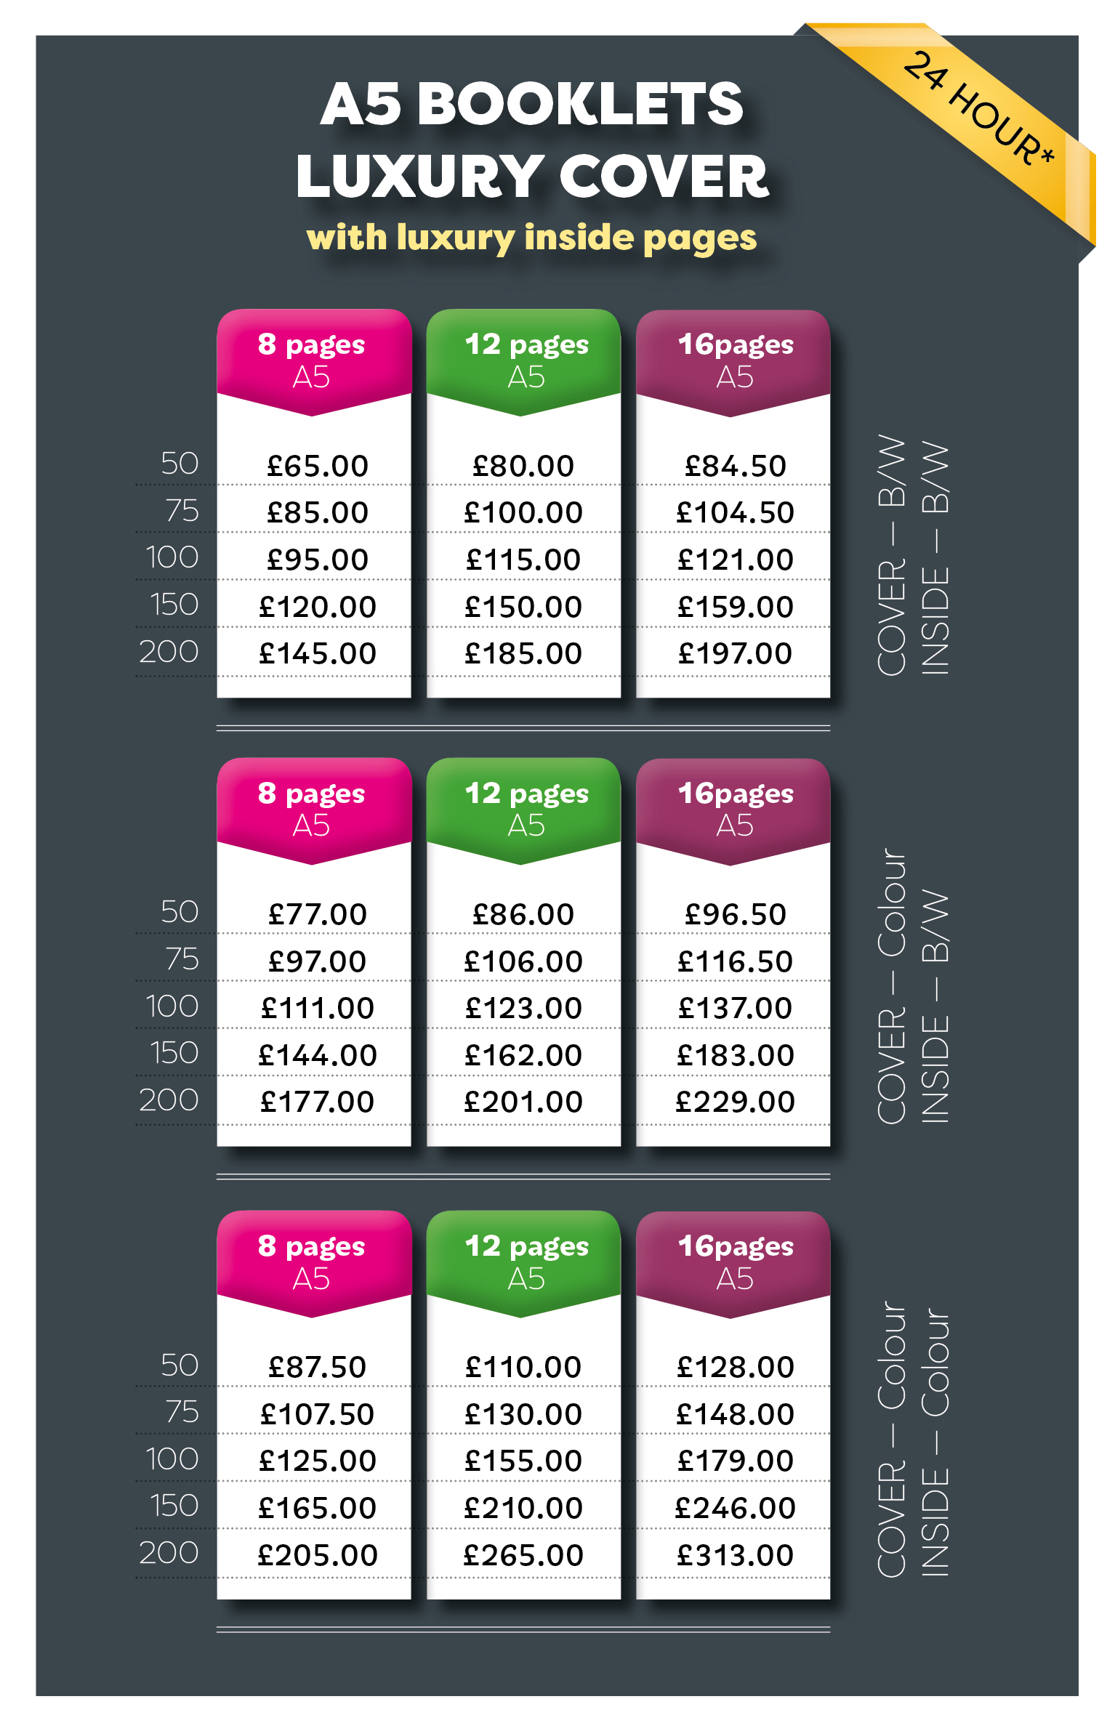Select the £87.50 price

pyautogui.click(x=317, y=1367)
